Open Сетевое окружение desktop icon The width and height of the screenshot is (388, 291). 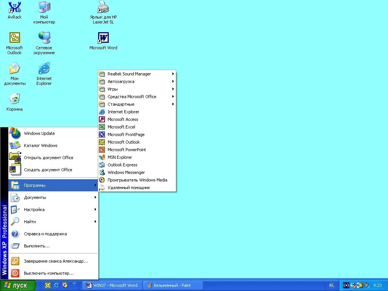pyautogui.click(x=44, y=43)
